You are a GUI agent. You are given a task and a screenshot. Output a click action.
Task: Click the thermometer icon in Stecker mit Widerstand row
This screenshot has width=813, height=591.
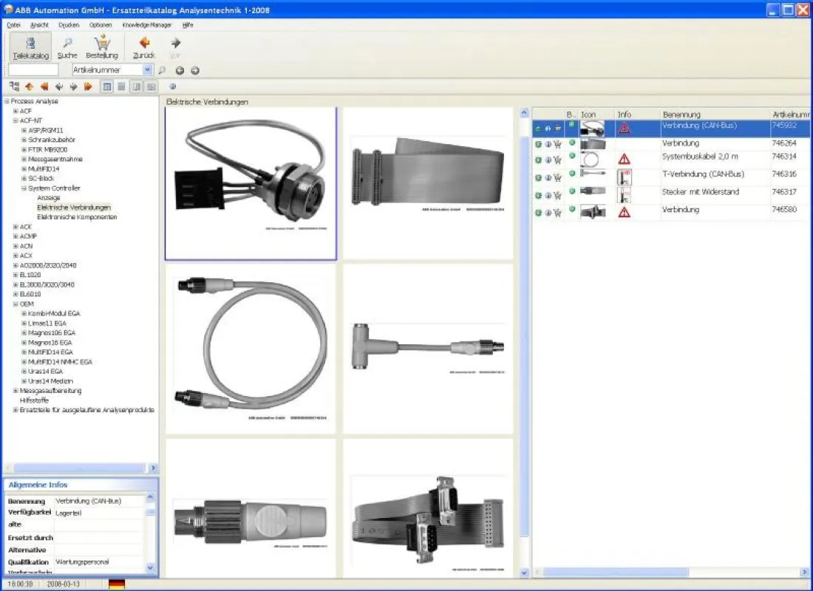click(625, 195)
